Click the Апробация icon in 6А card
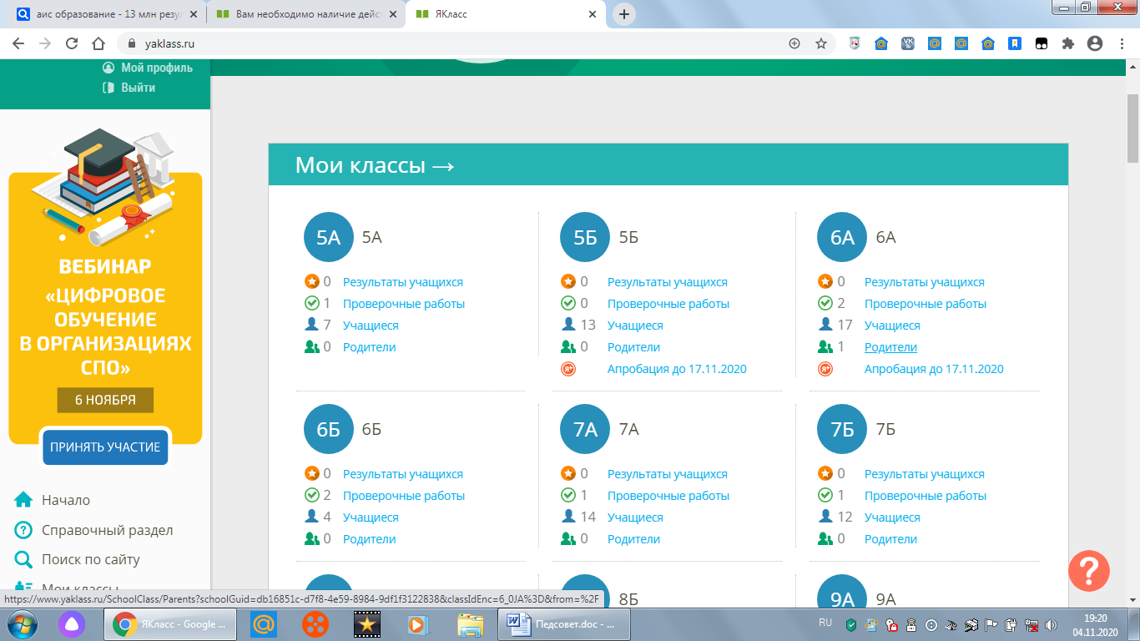This screenshot has height=641, width=1140. pyautogui.click(x=825, y=369)
